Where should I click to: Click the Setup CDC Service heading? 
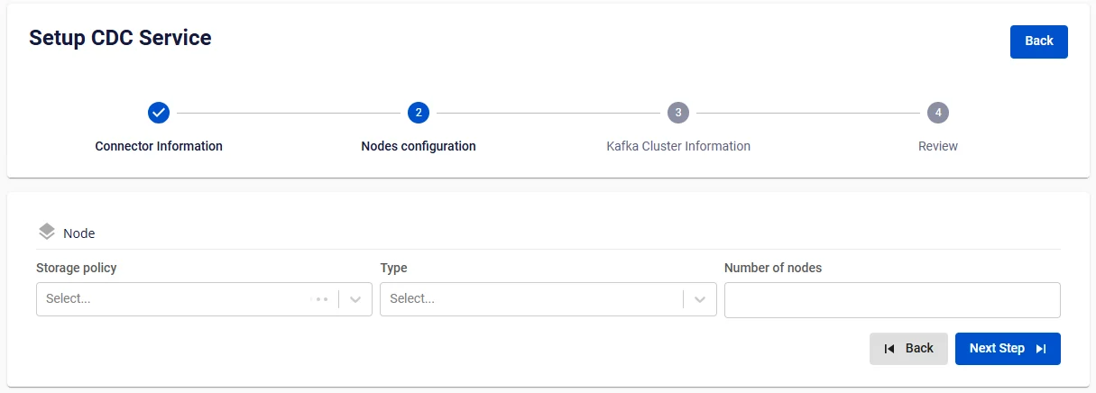(120, 38)
